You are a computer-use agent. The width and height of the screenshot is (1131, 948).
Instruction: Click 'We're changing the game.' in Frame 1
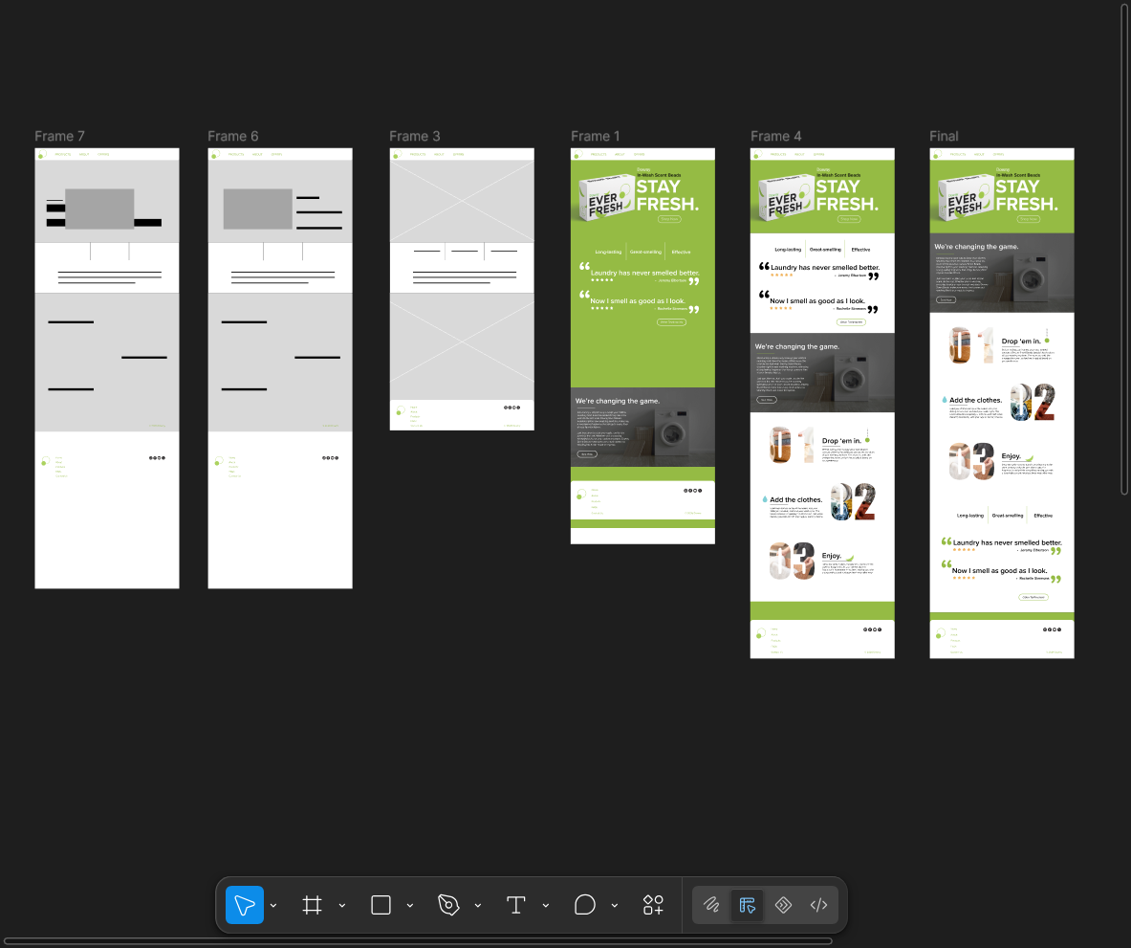[618, 401]
